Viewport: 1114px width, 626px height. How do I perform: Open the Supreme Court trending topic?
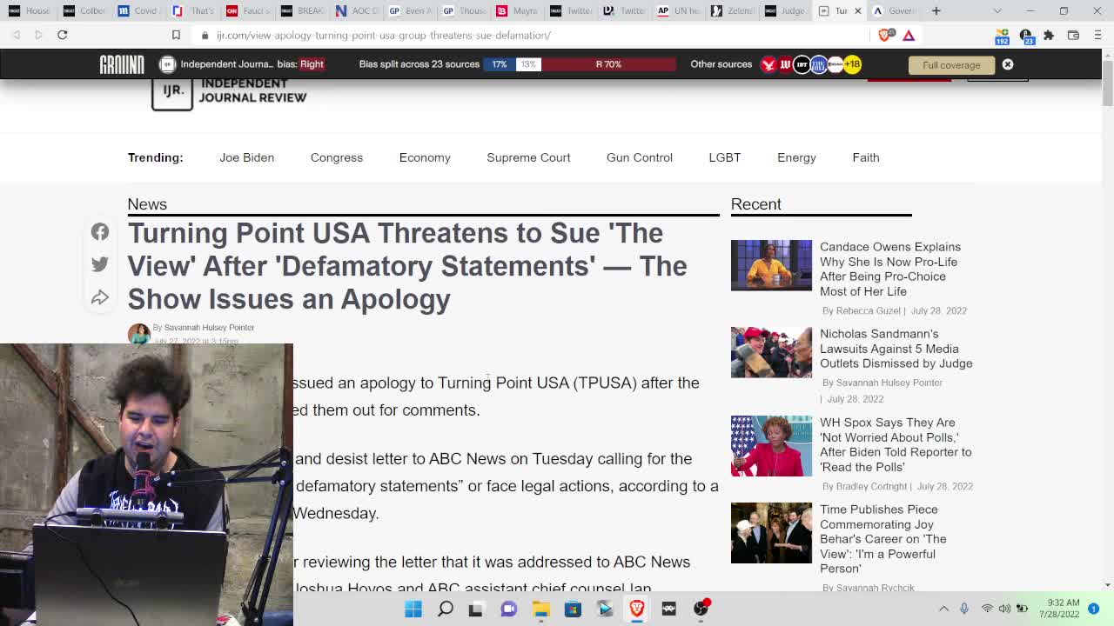pyautogui.click(x=528, y=157)
